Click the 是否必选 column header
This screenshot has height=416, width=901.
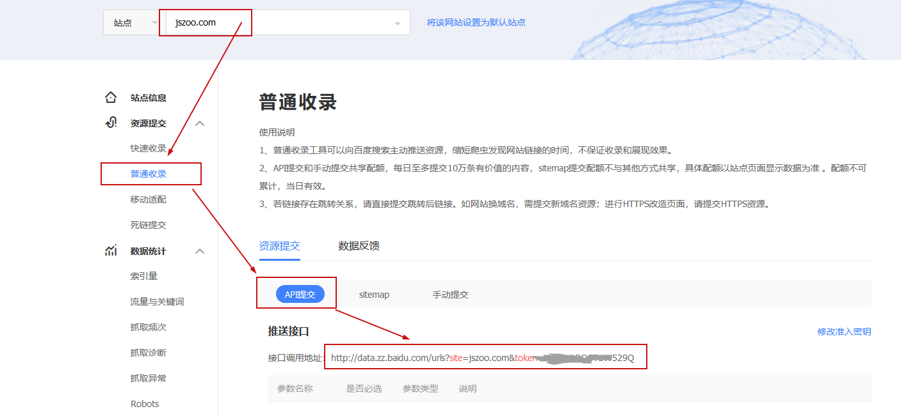tap(364, 389)
